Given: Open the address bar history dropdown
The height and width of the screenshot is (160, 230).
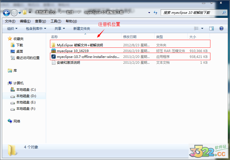Looking at the screenshot, I should point(149,13).
